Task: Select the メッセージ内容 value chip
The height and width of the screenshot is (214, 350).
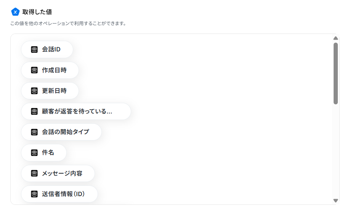Action: pos(58,173)
